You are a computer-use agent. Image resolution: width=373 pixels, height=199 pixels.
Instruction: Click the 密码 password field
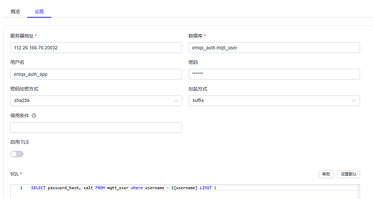(274, 74)
